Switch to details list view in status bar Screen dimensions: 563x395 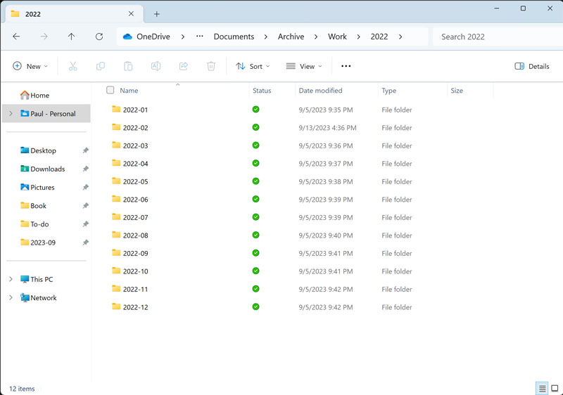(542, 389)
